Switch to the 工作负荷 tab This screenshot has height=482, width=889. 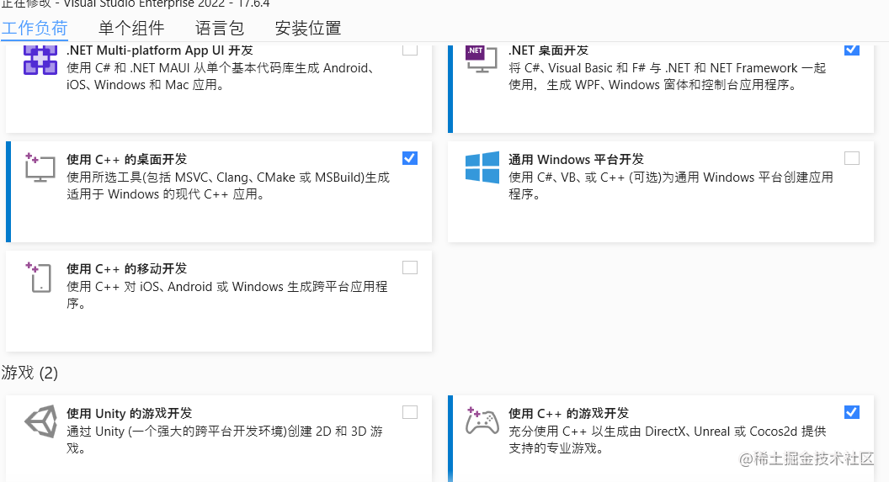35,29
